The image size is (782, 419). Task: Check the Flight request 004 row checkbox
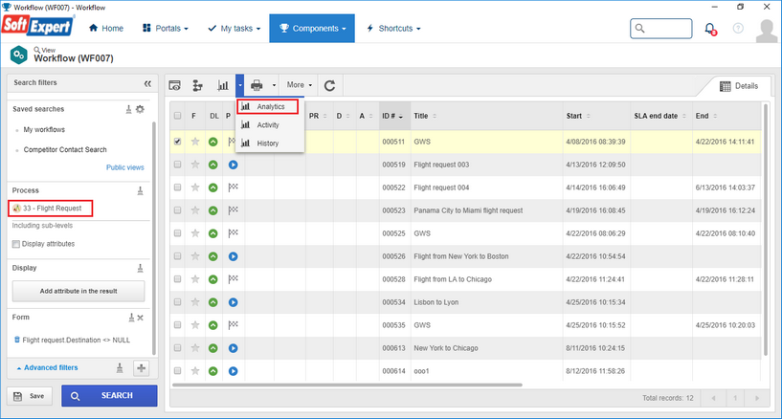pyautogui.click(x=177, y=187)
